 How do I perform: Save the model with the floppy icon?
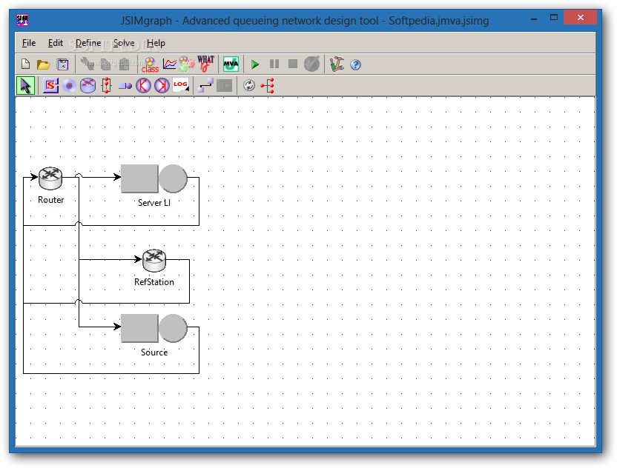[62, 64]
